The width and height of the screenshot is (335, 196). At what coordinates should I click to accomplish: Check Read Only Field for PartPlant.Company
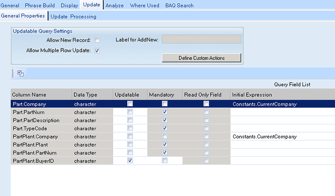(x=206, y=136)
